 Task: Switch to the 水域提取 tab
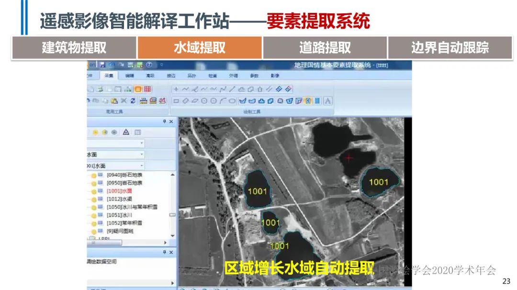(x=200, y=48)
